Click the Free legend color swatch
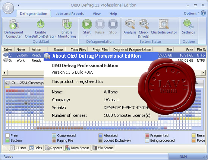Screen dimensions: 208x160 click(7, 135)
